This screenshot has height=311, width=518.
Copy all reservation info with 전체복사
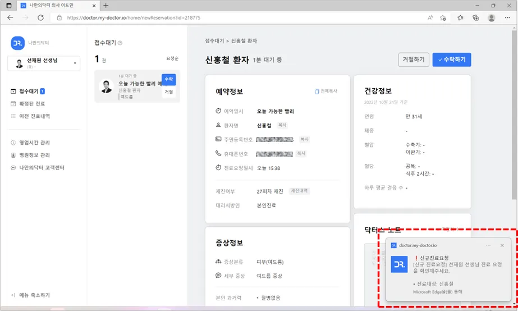point(326,91)
